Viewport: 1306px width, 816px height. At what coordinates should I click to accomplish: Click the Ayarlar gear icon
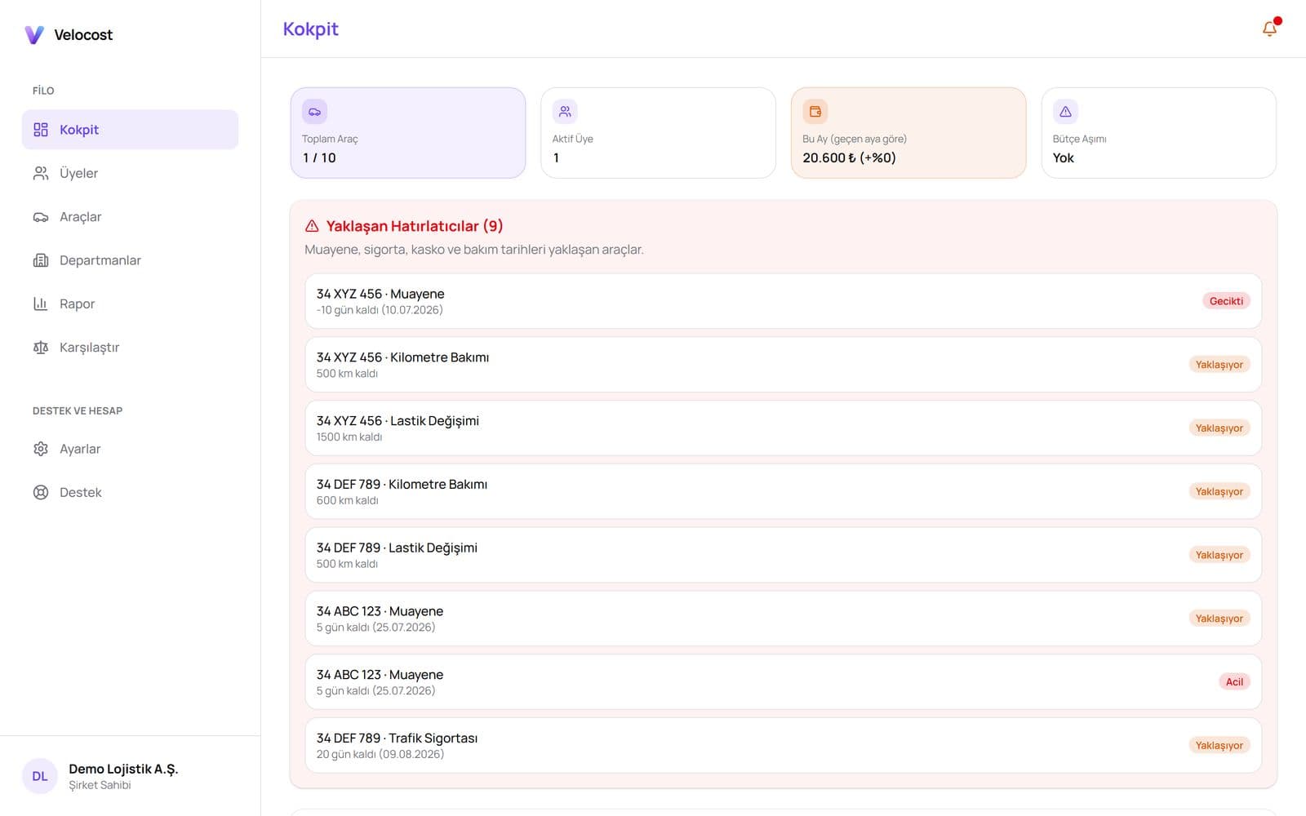point(41,449)
